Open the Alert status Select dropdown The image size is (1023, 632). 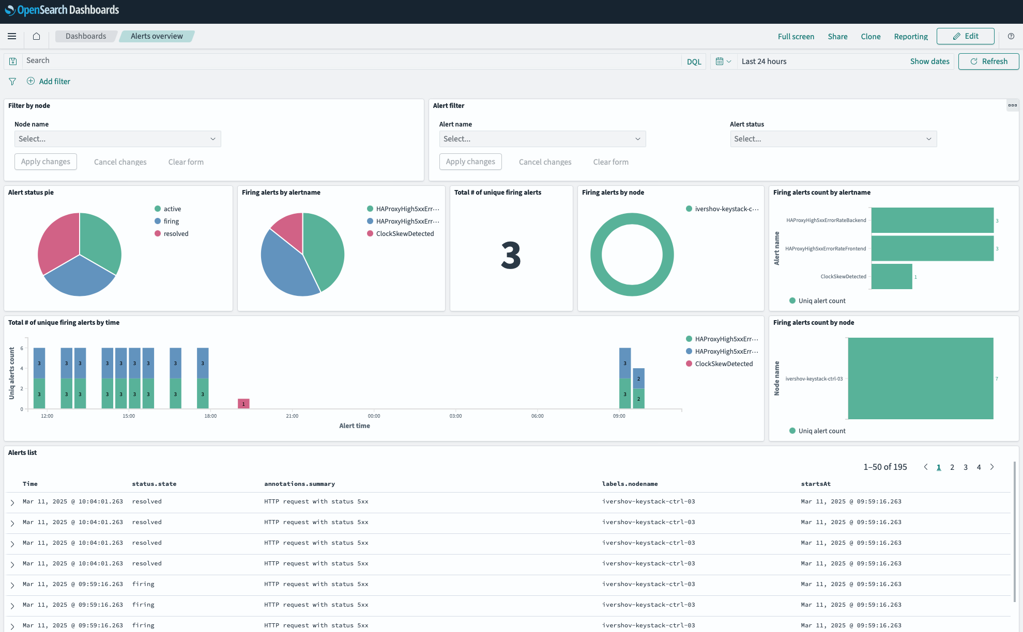pyautogui.click(x=833, y=138)
